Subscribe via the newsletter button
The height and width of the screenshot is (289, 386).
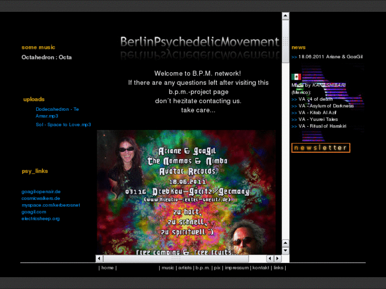321,148
